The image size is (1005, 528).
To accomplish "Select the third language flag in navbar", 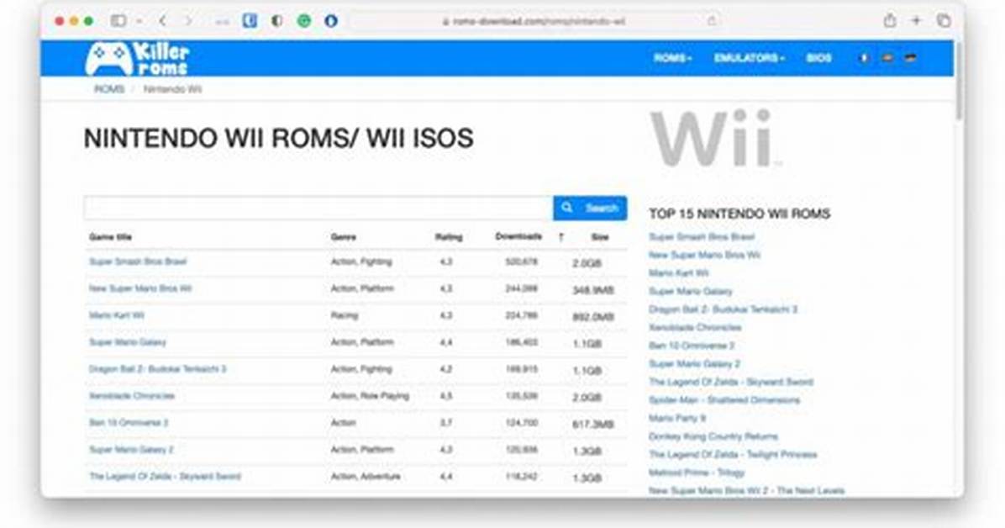I will click(x=910, y=58).
